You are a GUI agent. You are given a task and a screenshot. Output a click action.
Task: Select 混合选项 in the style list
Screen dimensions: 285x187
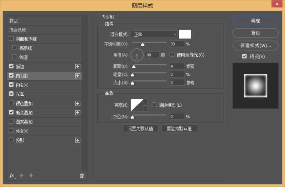click(18, 30)
